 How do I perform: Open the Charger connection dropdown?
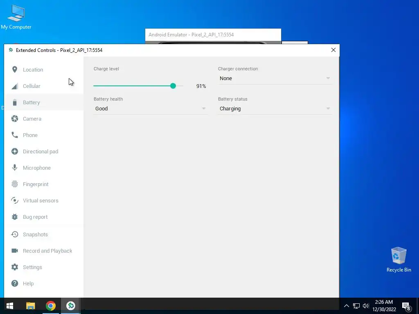(275, 78)
